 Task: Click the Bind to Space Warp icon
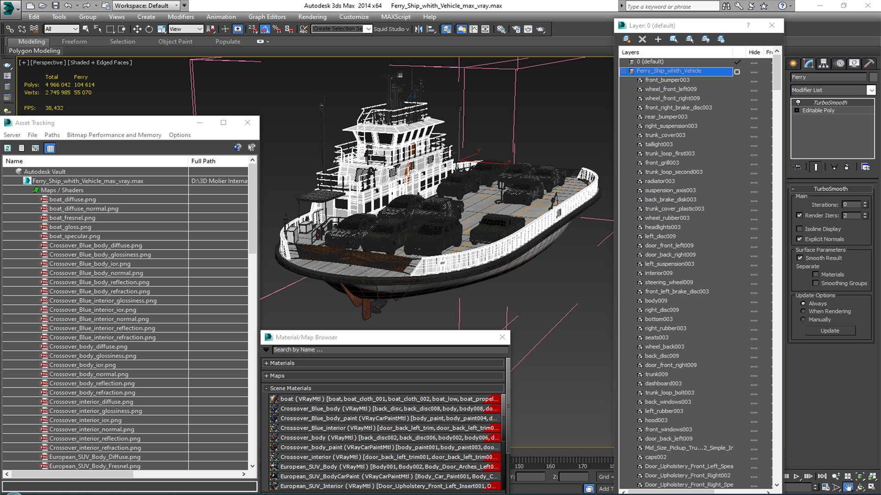tap(34, 29)
